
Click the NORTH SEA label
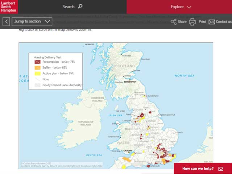(x=185, y=76)
